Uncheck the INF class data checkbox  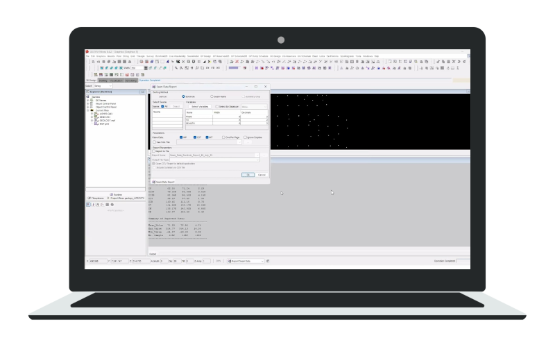(x=181, y=137)
